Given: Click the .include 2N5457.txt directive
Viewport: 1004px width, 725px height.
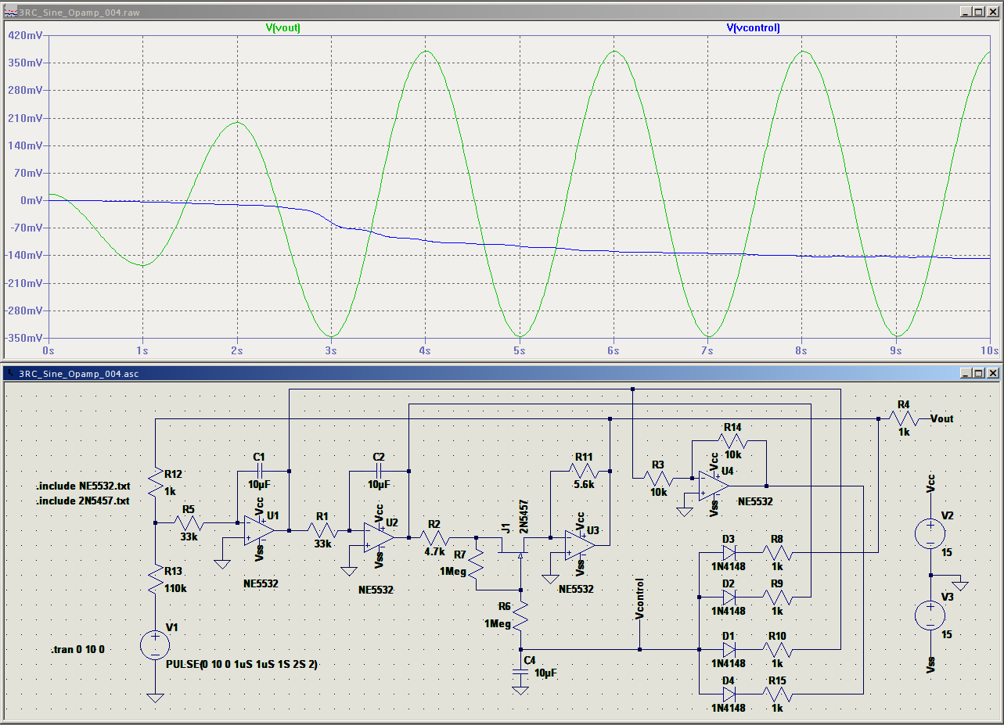Looking at the screenshot, I should 83,501.
